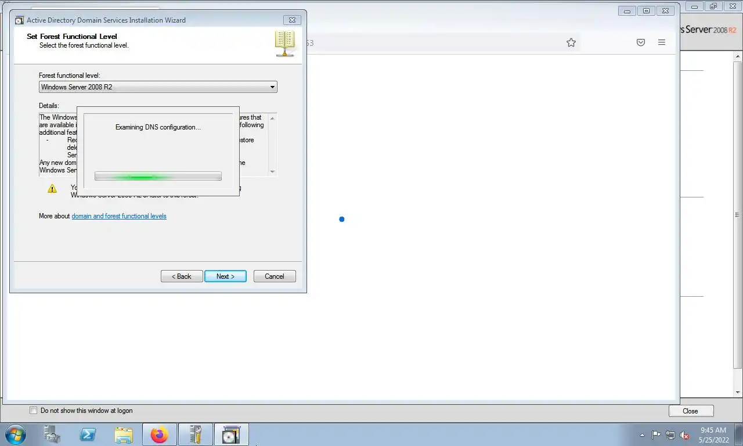Open the domain and forest functional levels link
This screenshot has height=446, width=743.
[x=119, y=216]
